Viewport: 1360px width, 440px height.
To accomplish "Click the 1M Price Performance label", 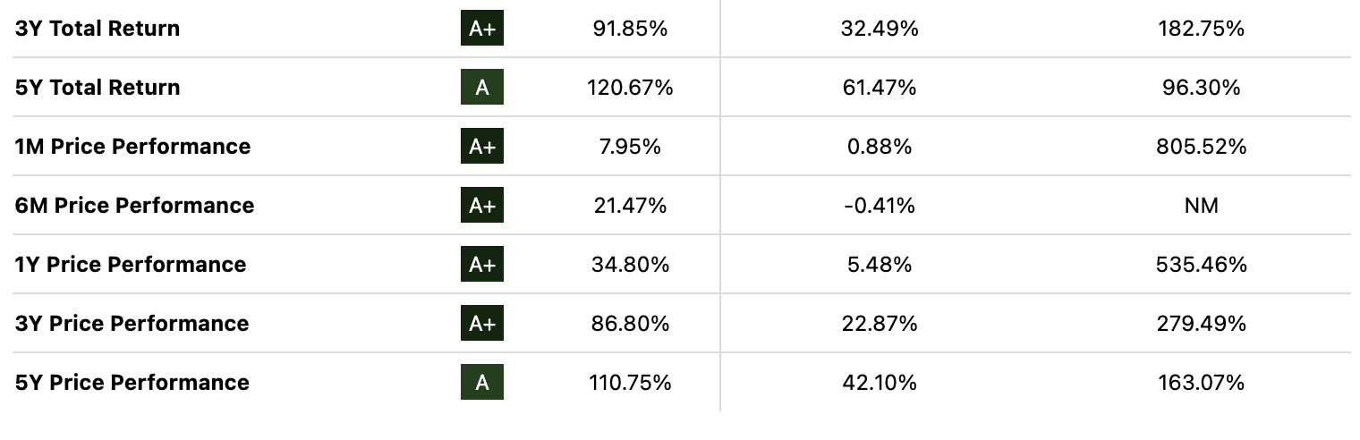I will (132, 147).
